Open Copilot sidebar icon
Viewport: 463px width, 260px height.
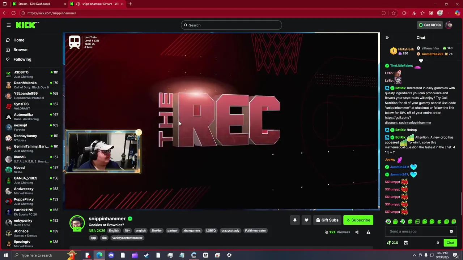point(458,13)
